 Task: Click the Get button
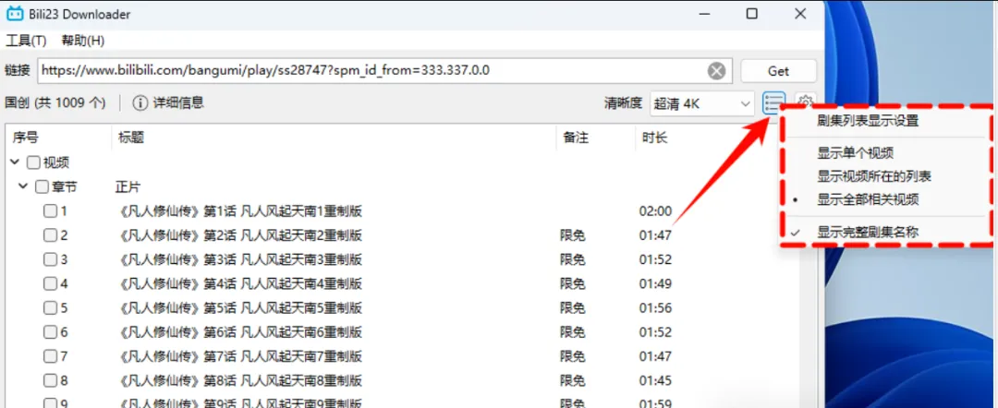(778, 71)
